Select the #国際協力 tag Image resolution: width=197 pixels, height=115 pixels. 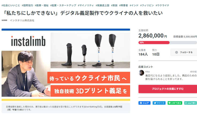[x=27, y=5]
